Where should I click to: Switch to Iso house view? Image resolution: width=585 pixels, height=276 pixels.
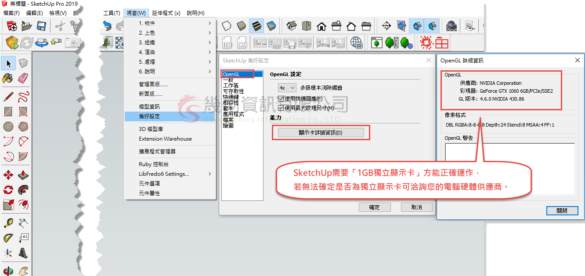[292, 26]
